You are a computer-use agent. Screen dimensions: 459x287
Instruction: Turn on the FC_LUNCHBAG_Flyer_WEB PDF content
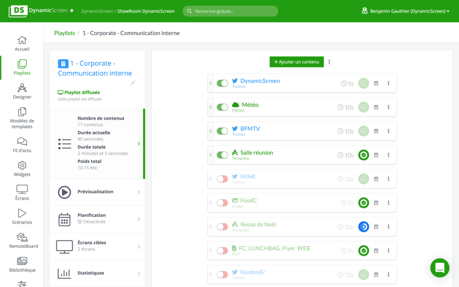[222, 250]
